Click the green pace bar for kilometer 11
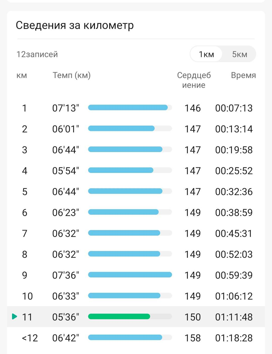 [119, 316]
